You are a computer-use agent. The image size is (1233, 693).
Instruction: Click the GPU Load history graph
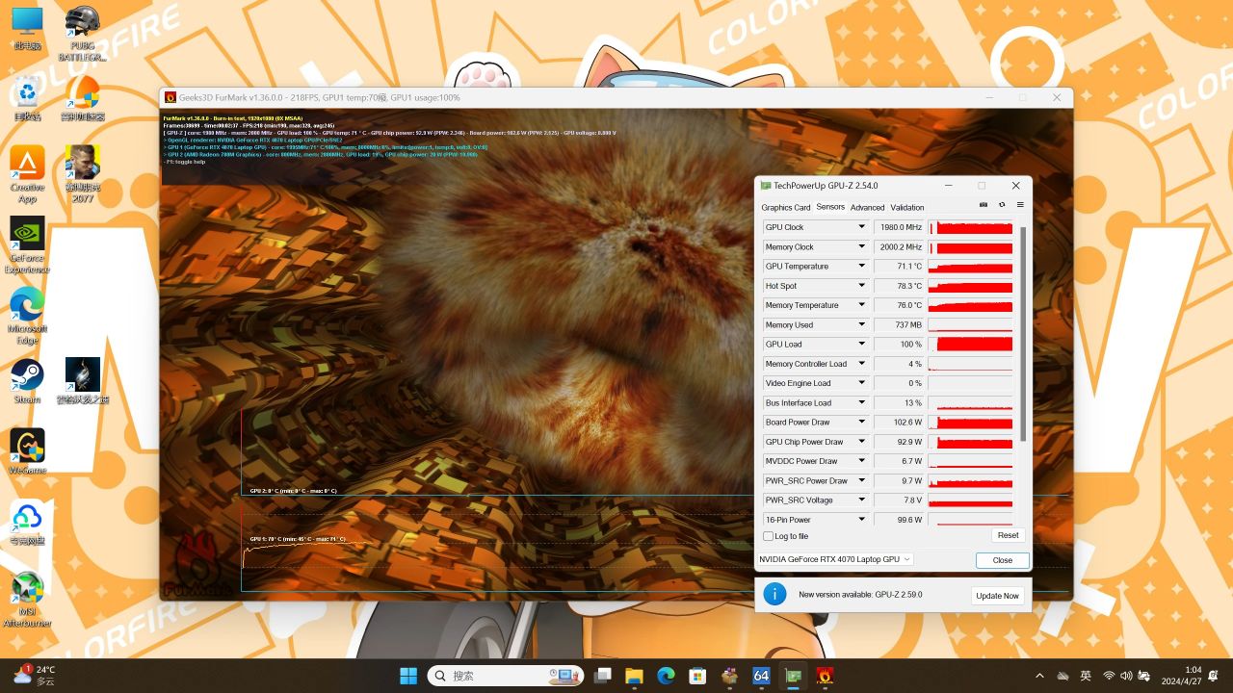(970, 345)
